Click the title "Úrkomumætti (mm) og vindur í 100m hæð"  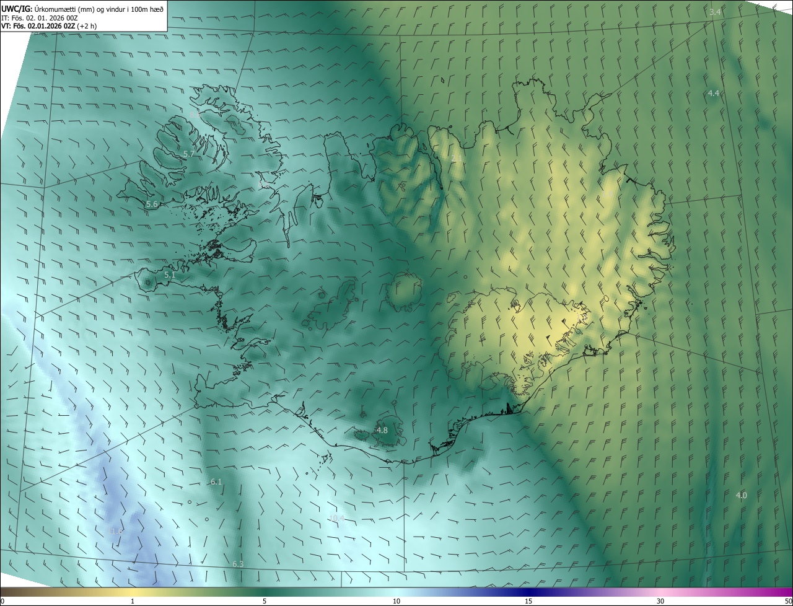[99, 9]
